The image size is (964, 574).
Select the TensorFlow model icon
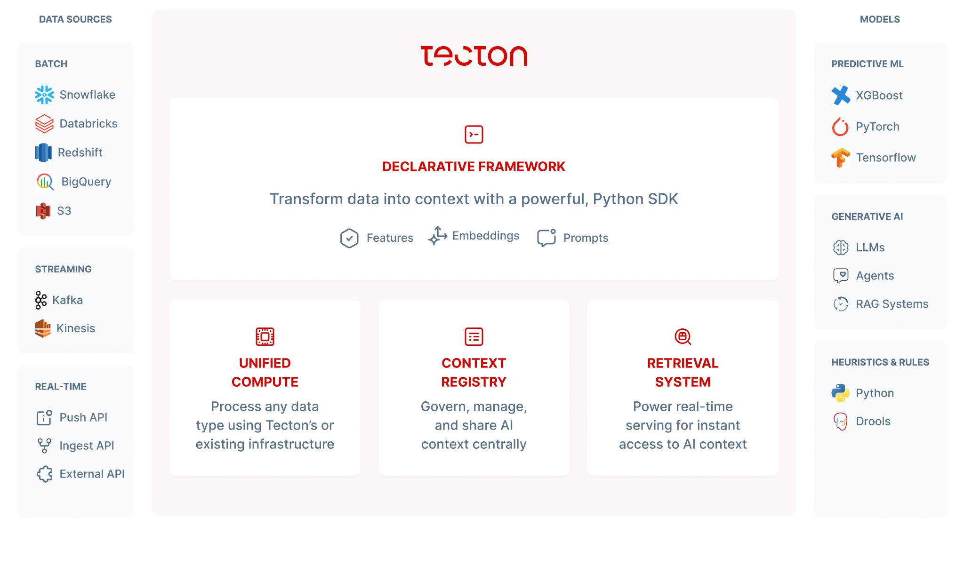coord(839,157)
